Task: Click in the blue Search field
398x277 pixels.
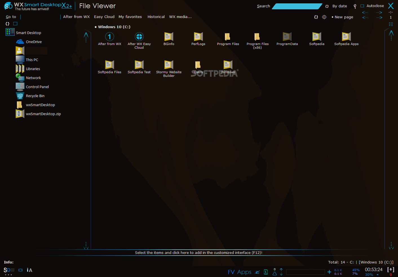Action: [x=297, y=6]
